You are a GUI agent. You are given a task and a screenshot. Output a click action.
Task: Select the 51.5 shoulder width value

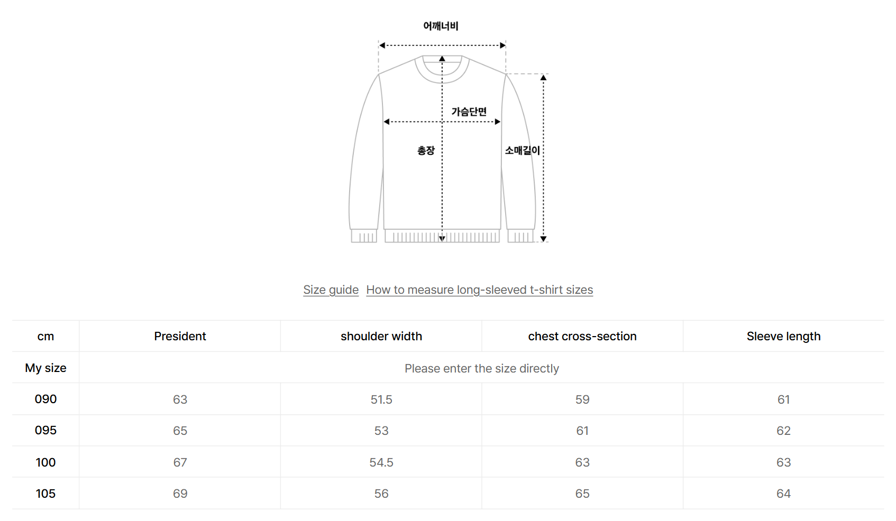[381, 399]
